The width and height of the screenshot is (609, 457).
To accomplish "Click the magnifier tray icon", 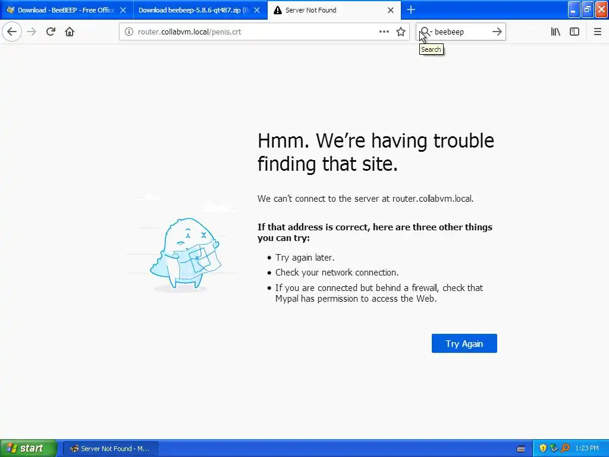I will tap(565, 448).
